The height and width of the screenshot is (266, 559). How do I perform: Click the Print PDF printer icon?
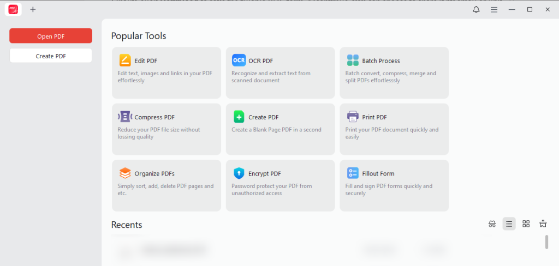(353, 117)
